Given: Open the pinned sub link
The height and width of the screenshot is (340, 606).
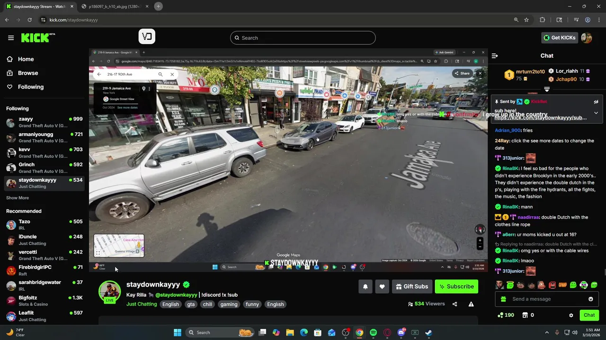Looking at the screenshot, I should pos(540,118).
